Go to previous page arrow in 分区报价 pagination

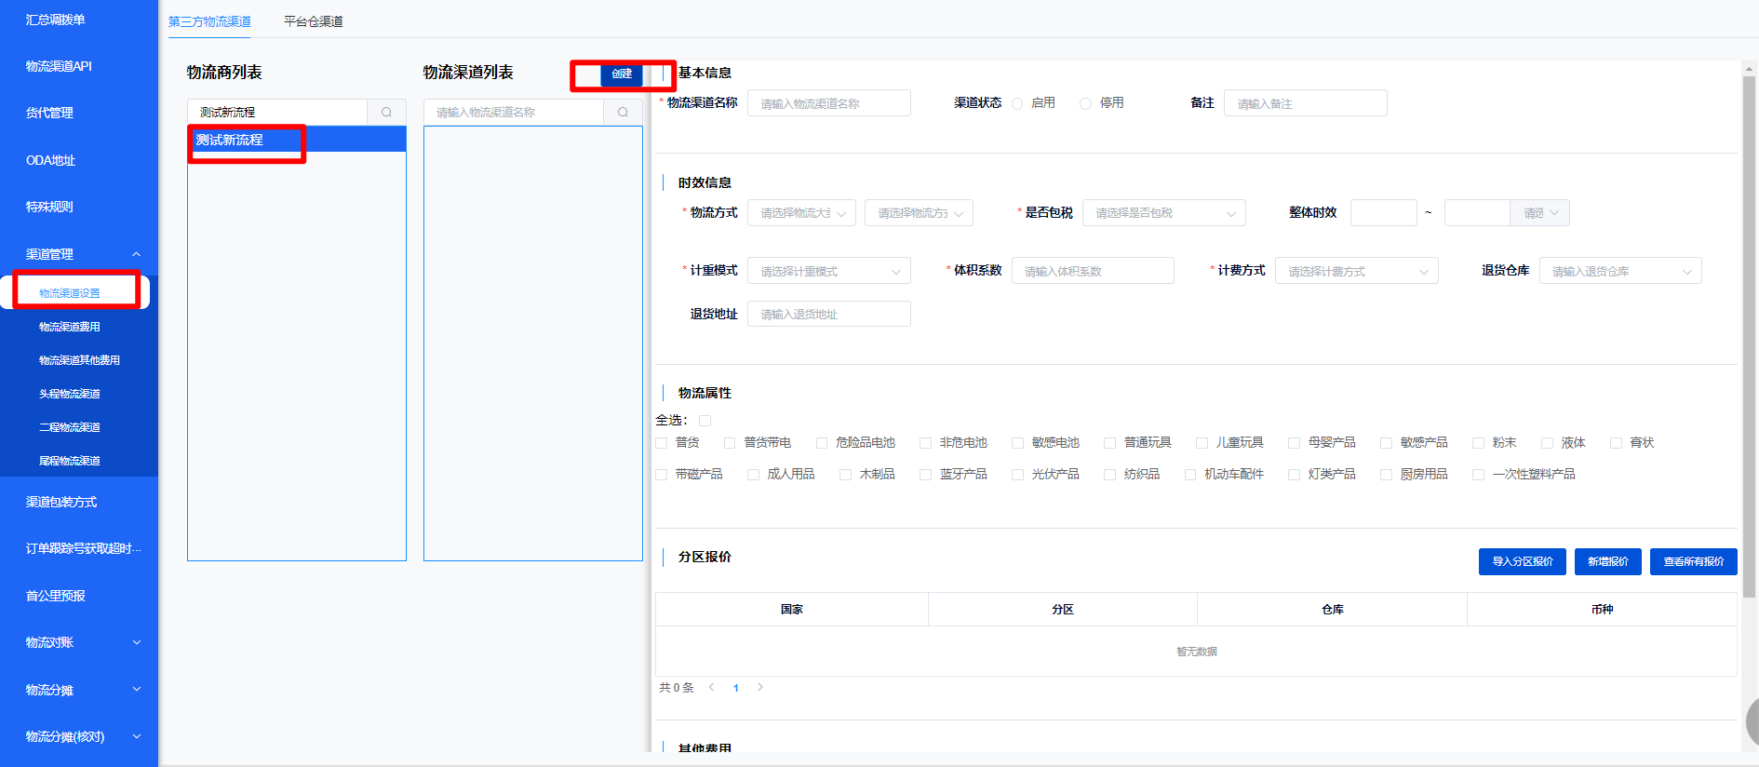click(711, 687)
